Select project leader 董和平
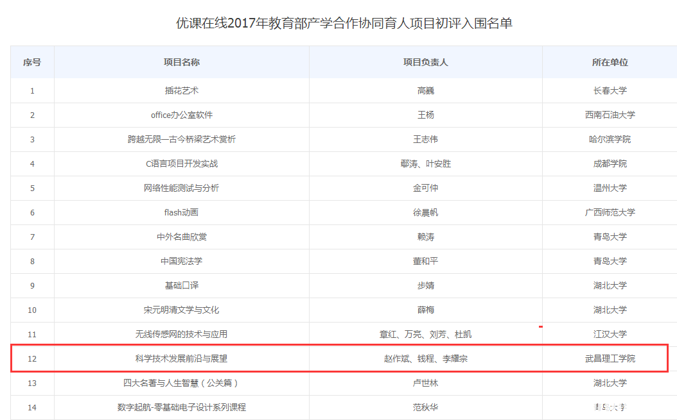The height and width of the screenshot is (420, 677). point(425,261)
